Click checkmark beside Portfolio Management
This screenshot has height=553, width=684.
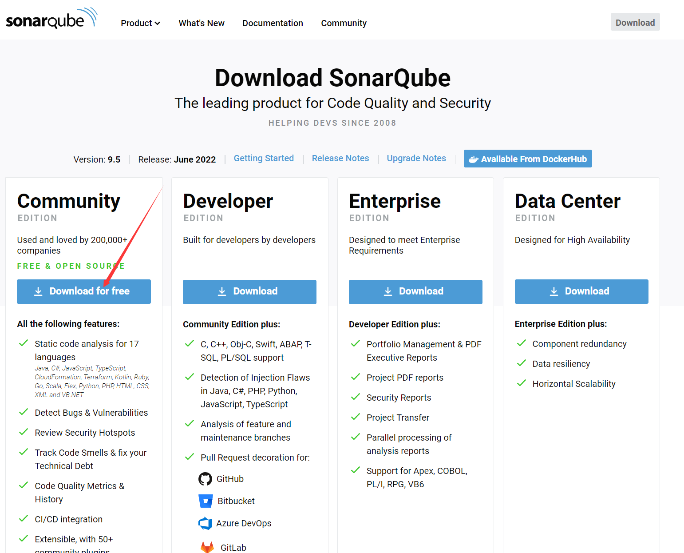[x=356, y=344]
